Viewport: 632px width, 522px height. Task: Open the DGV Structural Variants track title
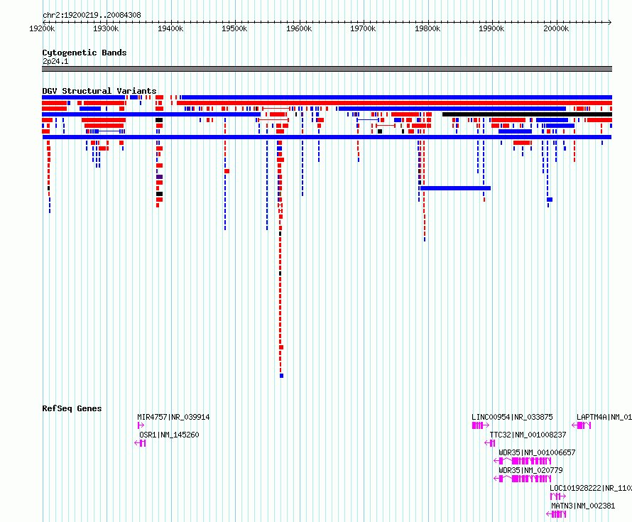click(x=99, y=91)
